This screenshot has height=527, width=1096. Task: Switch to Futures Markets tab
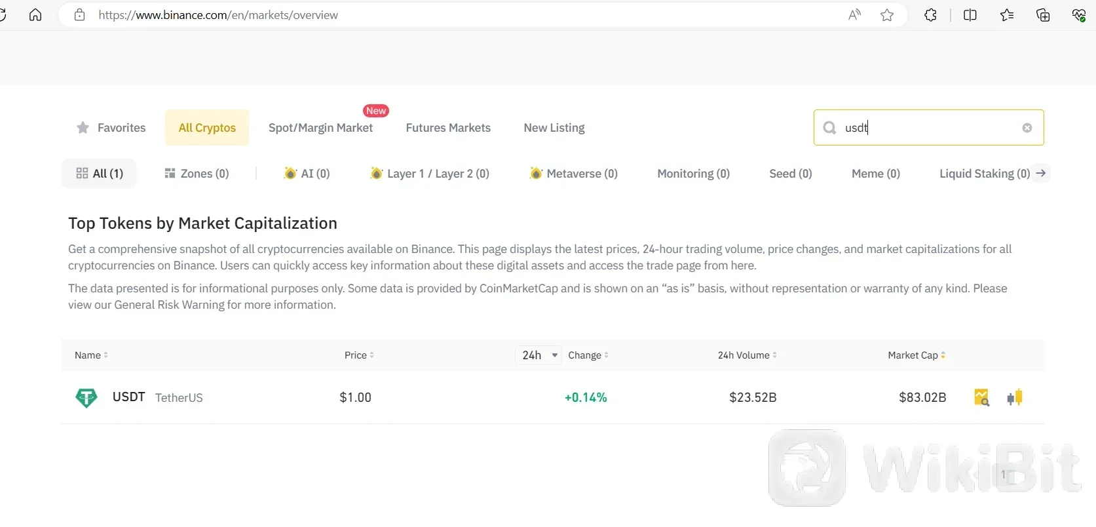pyautogui.click(x=448, y=128)
